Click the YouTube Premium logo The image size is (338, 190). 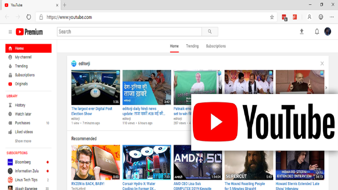[29, 32]
